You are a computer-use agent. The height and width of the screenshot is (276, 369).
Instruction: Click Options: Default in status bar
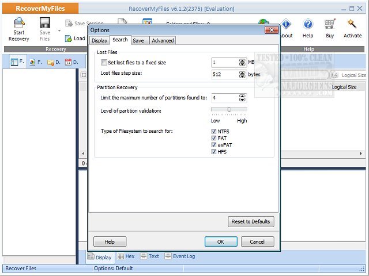pyautogui.click(x=113, y=269)
